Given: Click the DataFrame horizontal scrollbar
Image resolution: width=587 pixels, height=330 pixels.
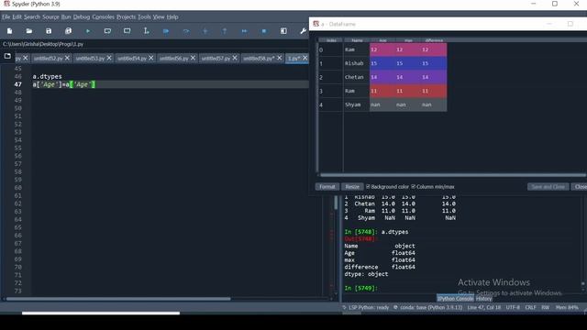Looking at the screenshot, I should (453, 175).
